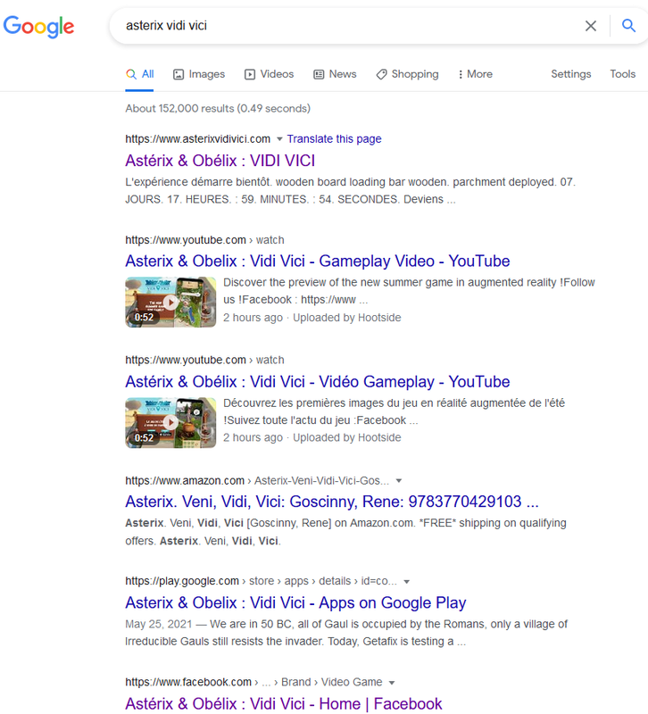Open the Gameplay Video - YouTube result
Viewport: 648px width, 714px height.
pos(318,262)
